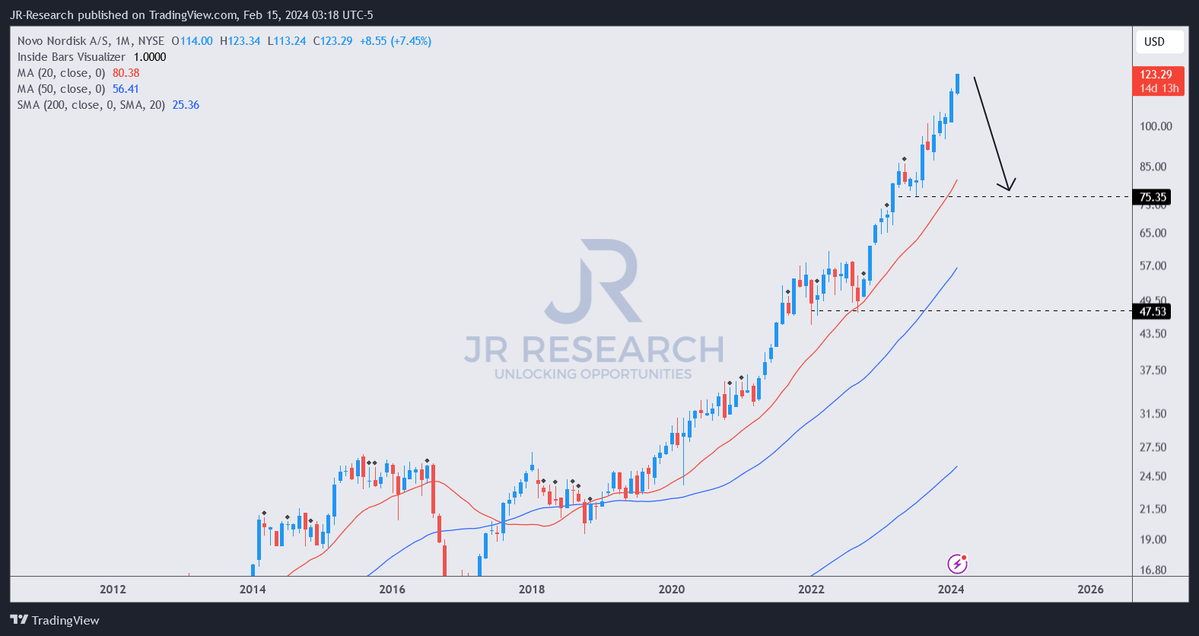Viewport: 1199px width, 636px height.
Task: Click the 37.50 price axis label
Action: [1153, 370]
